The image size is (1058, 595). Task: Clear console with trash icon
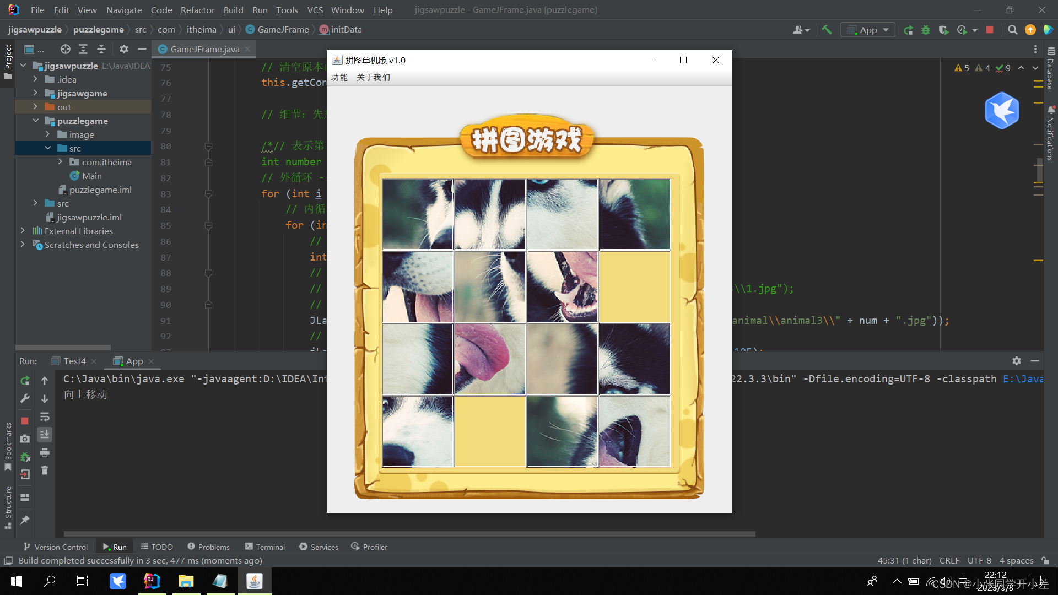(45, 470)
